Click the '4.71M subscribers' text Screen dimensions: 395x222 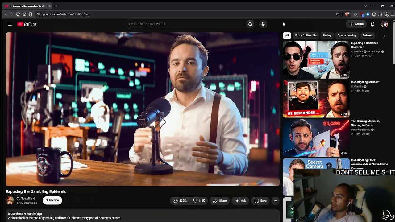pyautogui.click(x=27, y=203)
